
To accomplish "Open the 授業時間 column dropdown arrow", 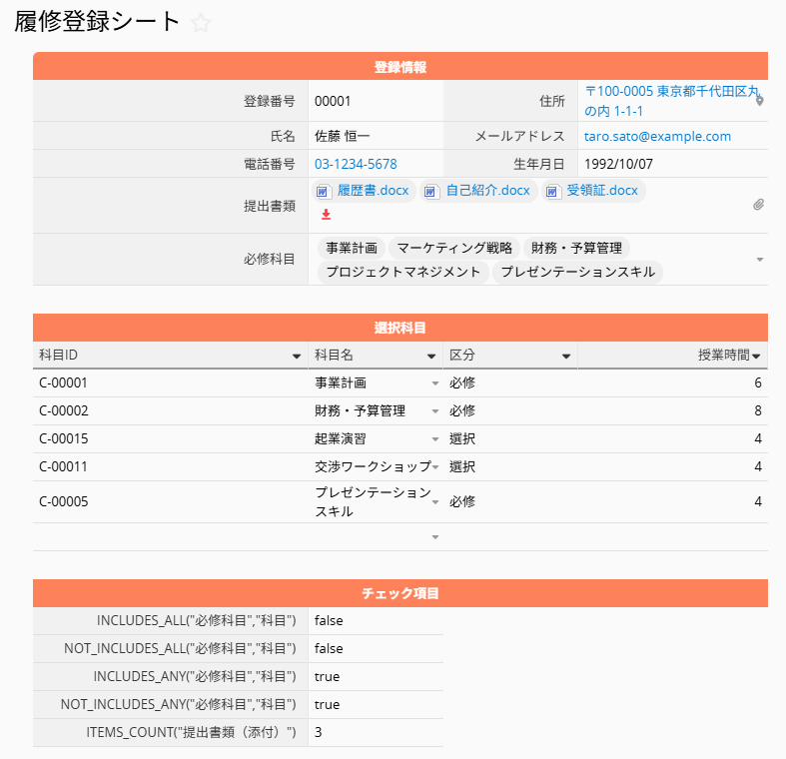I will (757, 356).
